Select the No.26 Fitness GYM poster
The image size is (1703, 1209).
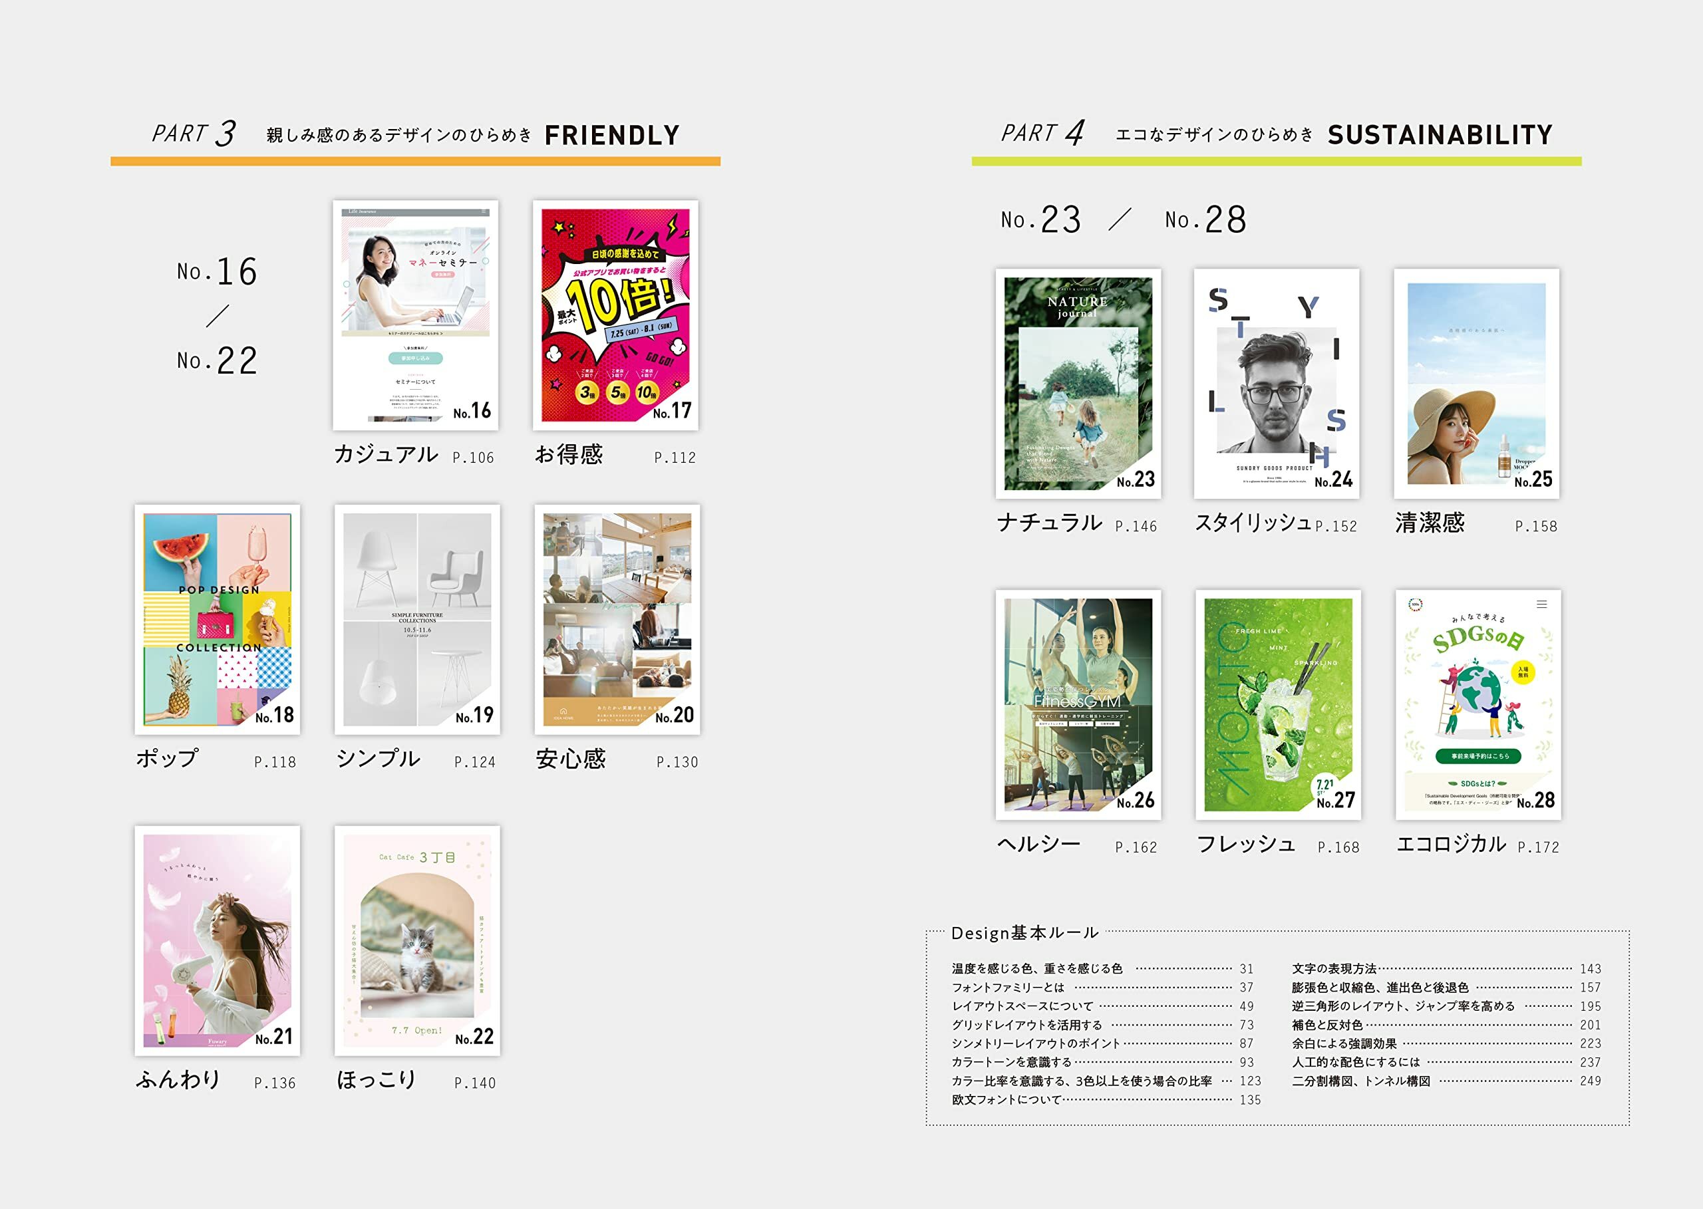coord(1078,704)
